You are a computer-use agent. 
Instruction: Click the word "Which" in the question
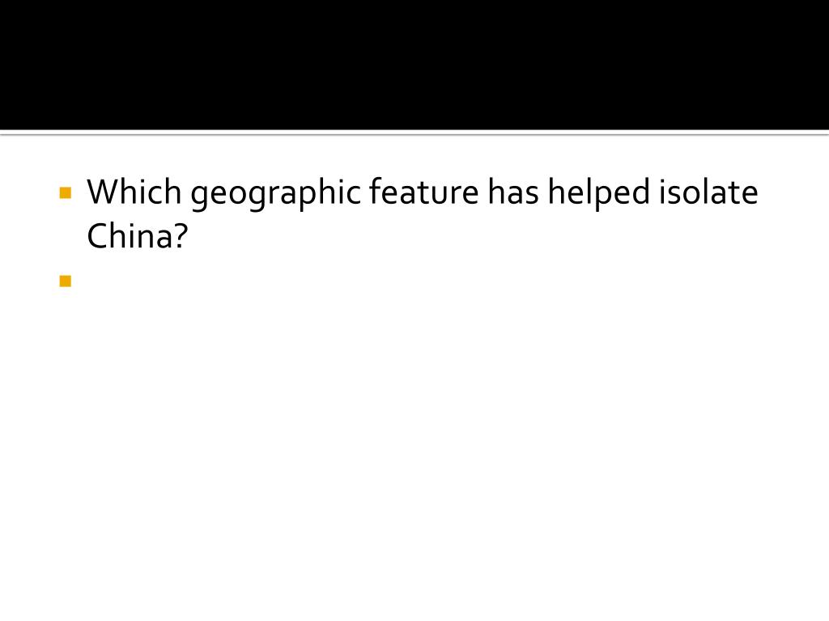pyautogui.click(x=134, y=191)
